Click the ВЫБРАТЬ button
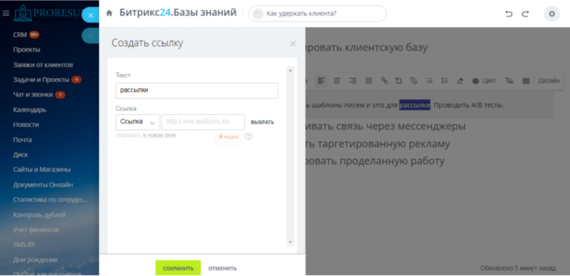 click(x=263, y=122)
